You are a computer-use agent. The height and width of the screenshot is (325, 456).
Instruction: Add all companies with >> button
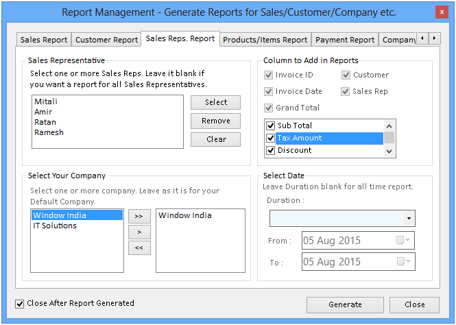pos(139,216)
